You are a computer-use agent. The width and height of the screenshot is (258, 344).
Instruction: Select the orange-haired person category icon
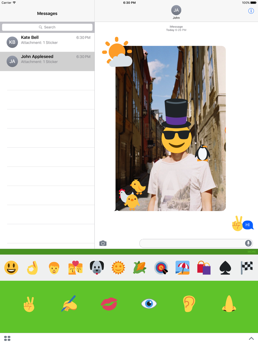(x=54, y=268)
